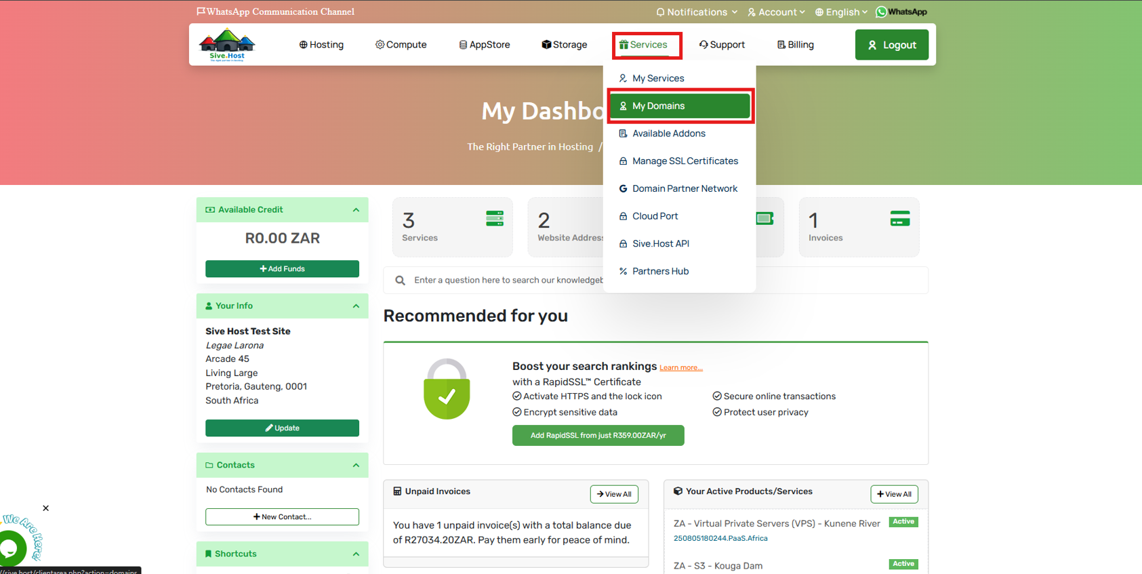Open the 2 Website Addresses stat card

[565, 227]
